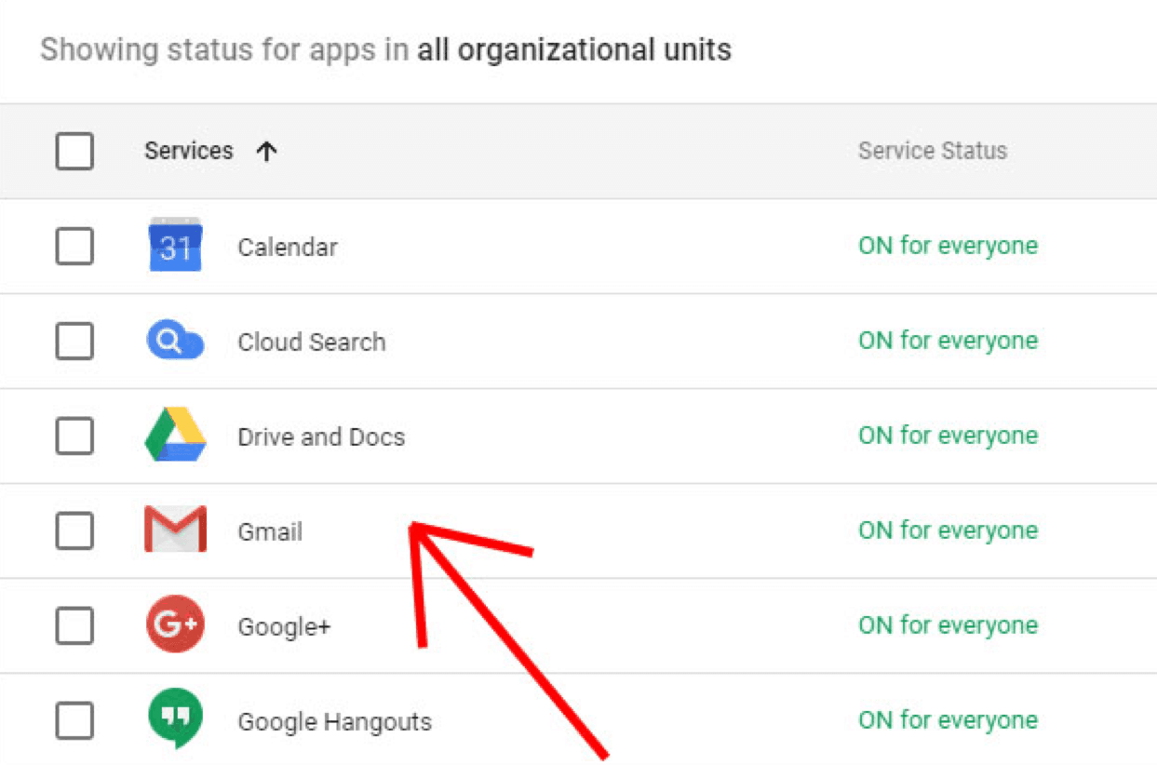Image resolution: width=1157 pixels, height=765 pixels.
Task: Click the Service Status column header
Action: 933,151
